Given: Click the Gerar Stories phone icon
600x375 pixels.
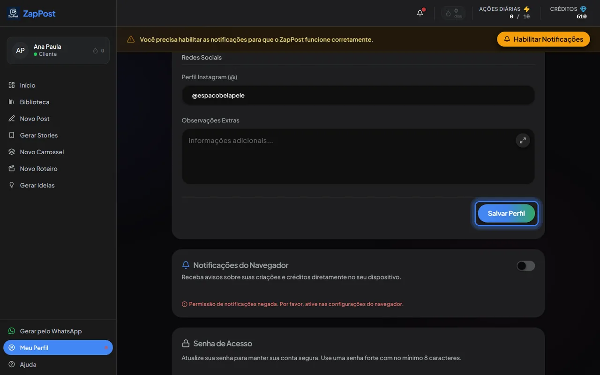Looking at the screenshot, I should click(x=12, y=135).
